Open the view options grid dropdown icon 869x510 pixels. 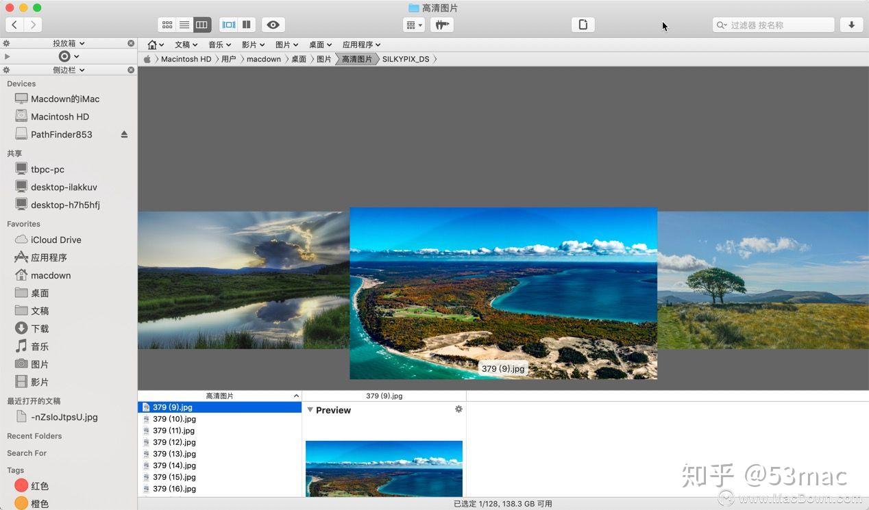point(413,25)
